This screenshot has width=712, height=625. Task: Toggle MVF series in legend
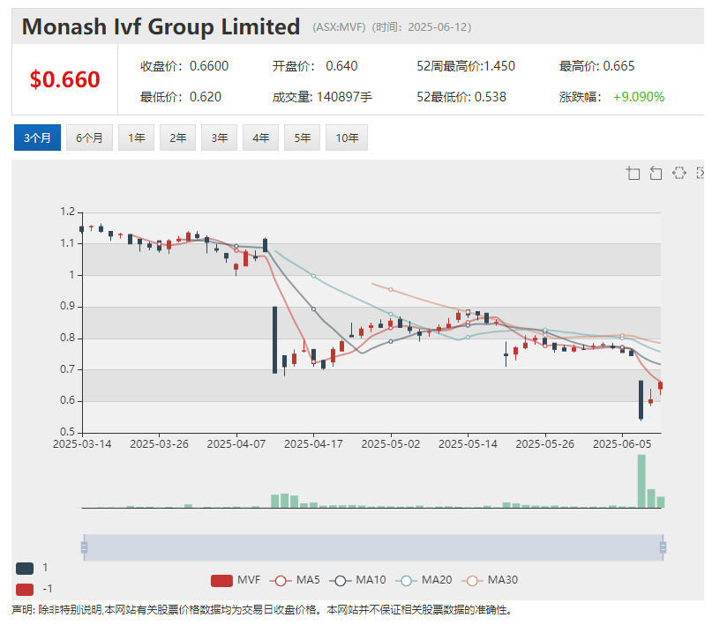point(236,581)
